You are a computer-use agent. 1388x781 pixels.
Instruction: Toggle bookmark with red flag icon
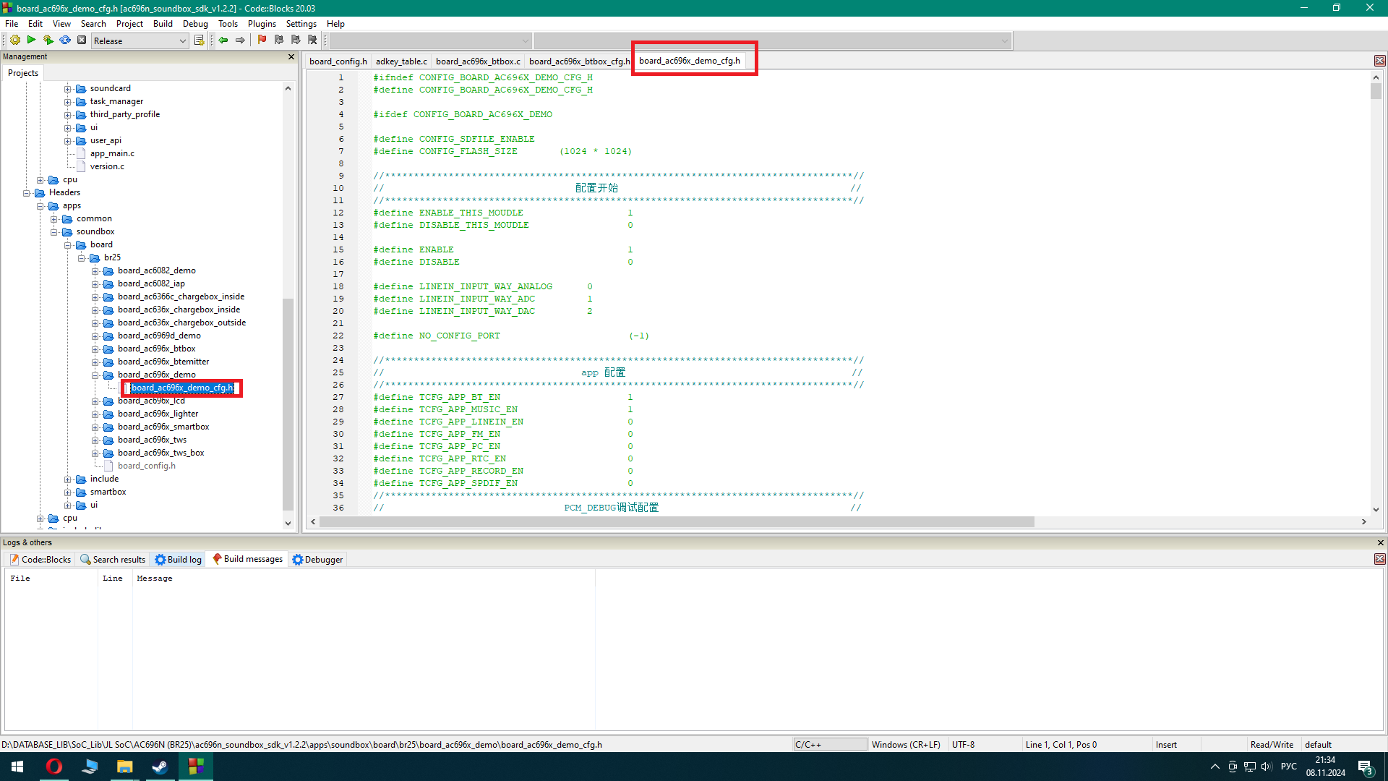coord(262,40)
